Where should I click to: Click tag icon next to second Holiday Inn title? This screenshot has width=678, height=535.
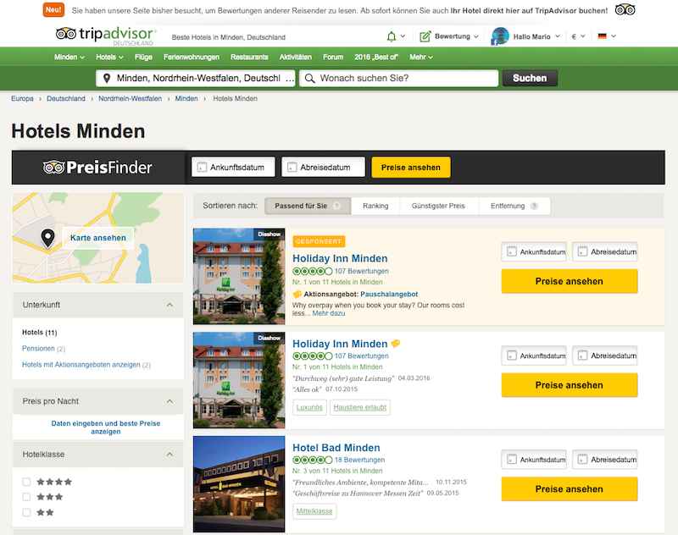[396, 344]
